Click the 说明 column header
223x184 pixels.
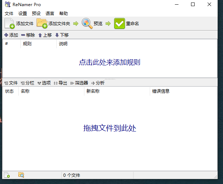point(136,44)
